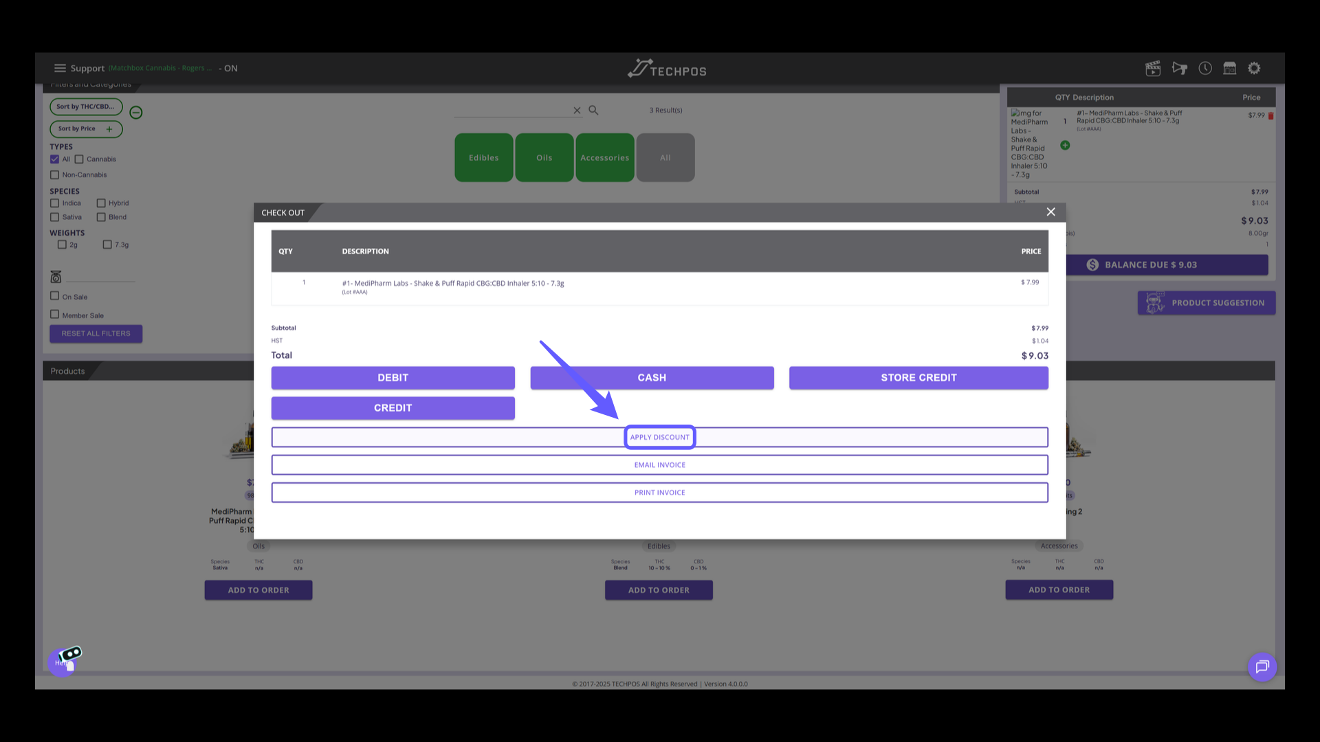
Task: Click the APPLY DISCOUNT button
Action: coord(659,437)
